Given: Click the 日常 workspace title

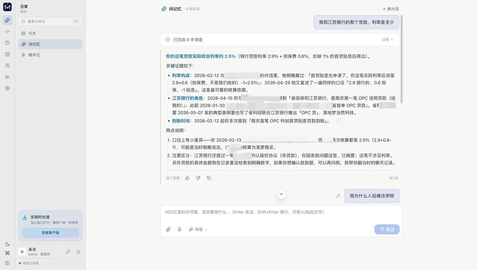Looking at the screenshot, I should tap(24, 6).
